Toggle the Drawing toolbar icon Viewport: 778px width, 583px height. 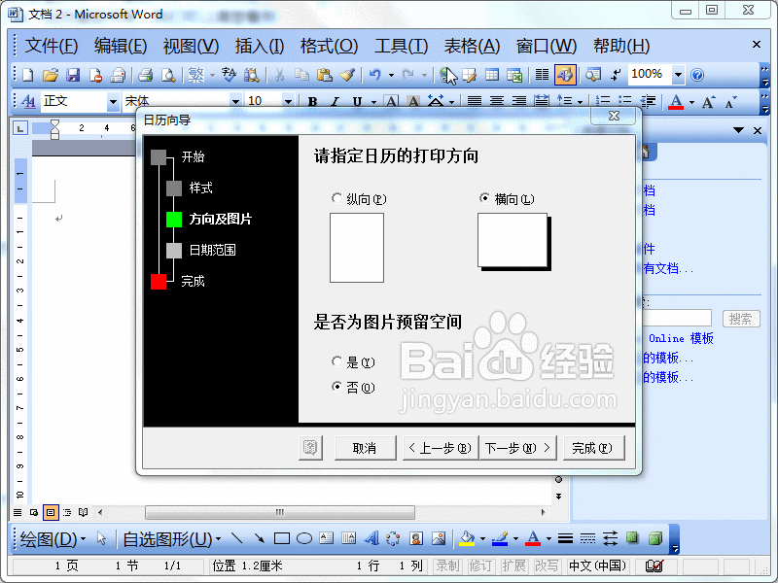(565, 75)
